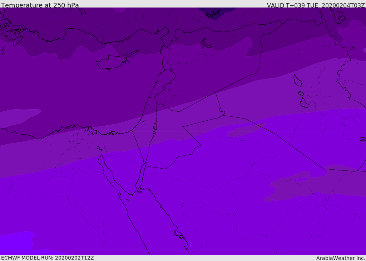Image resolution: width=366 pixels, height=261 pixels.
Task: Click the 'ECMWF MODEL RUN: 20200202T12Z' label
Action: [x=48, y=258]
